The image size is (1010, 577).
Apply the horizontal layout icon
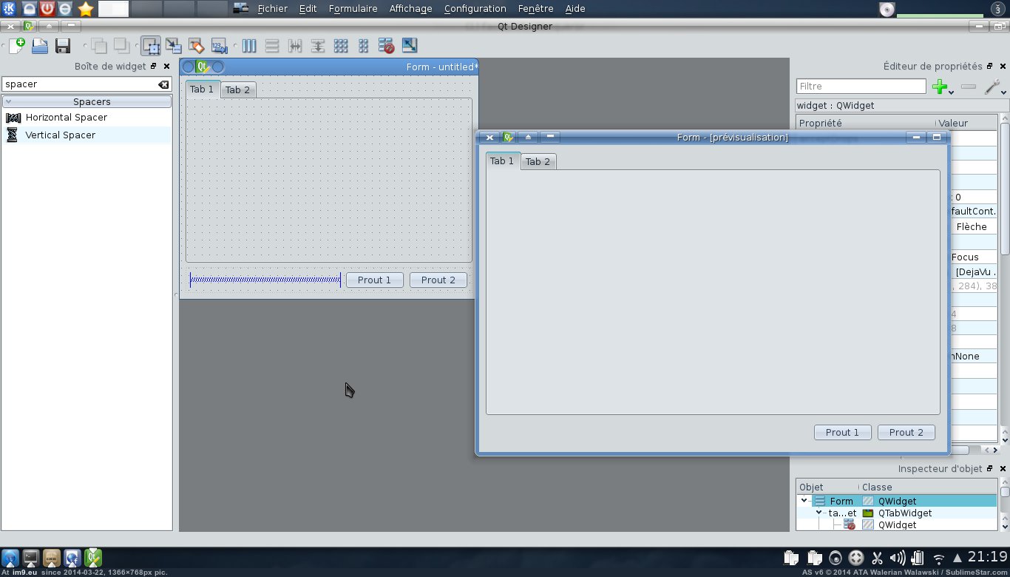point(249,46)
